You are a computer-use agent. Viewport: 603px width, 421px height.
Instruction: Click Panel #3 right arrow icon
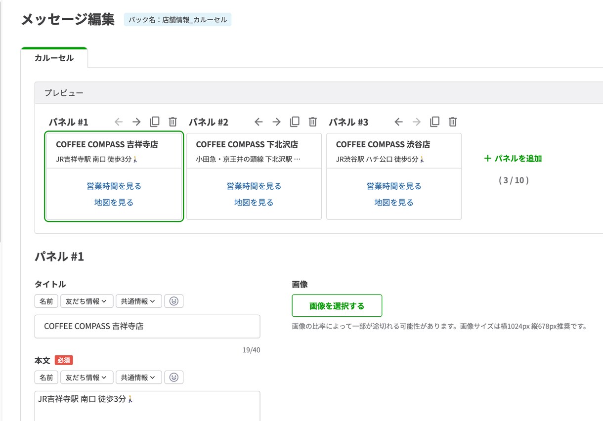coord(417,122)
